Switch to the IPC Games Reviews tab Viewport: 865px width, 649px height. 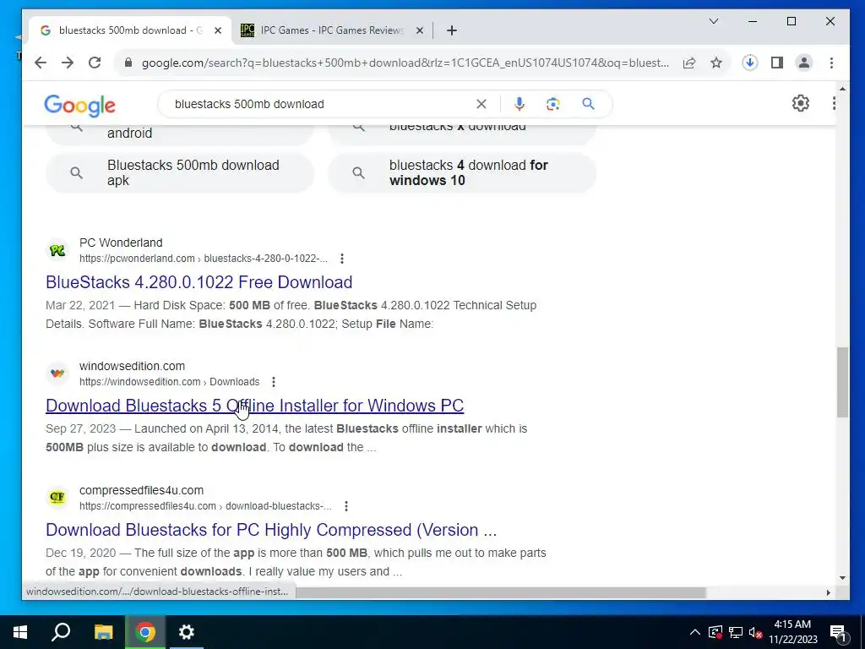333,30
